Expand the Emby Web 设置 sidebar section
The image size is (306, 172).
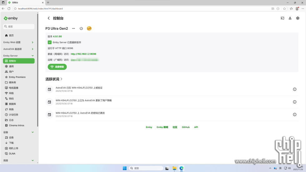point(33,42)
